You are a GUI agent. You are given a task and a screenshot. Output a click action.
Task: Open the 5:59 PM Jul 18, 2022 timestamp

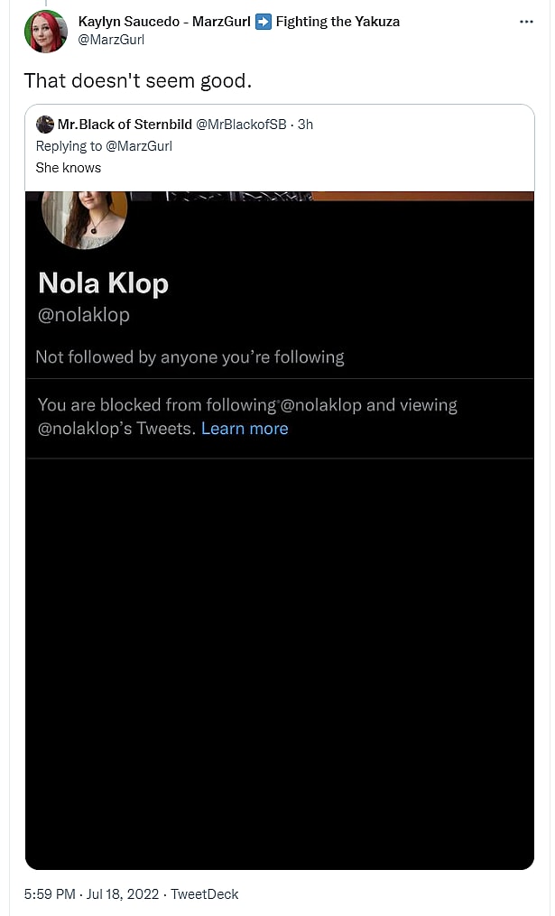click(91, 894)
